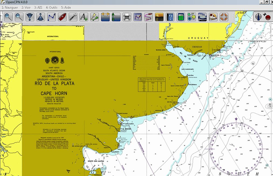Open the Aide menu

tap(66, 8)
